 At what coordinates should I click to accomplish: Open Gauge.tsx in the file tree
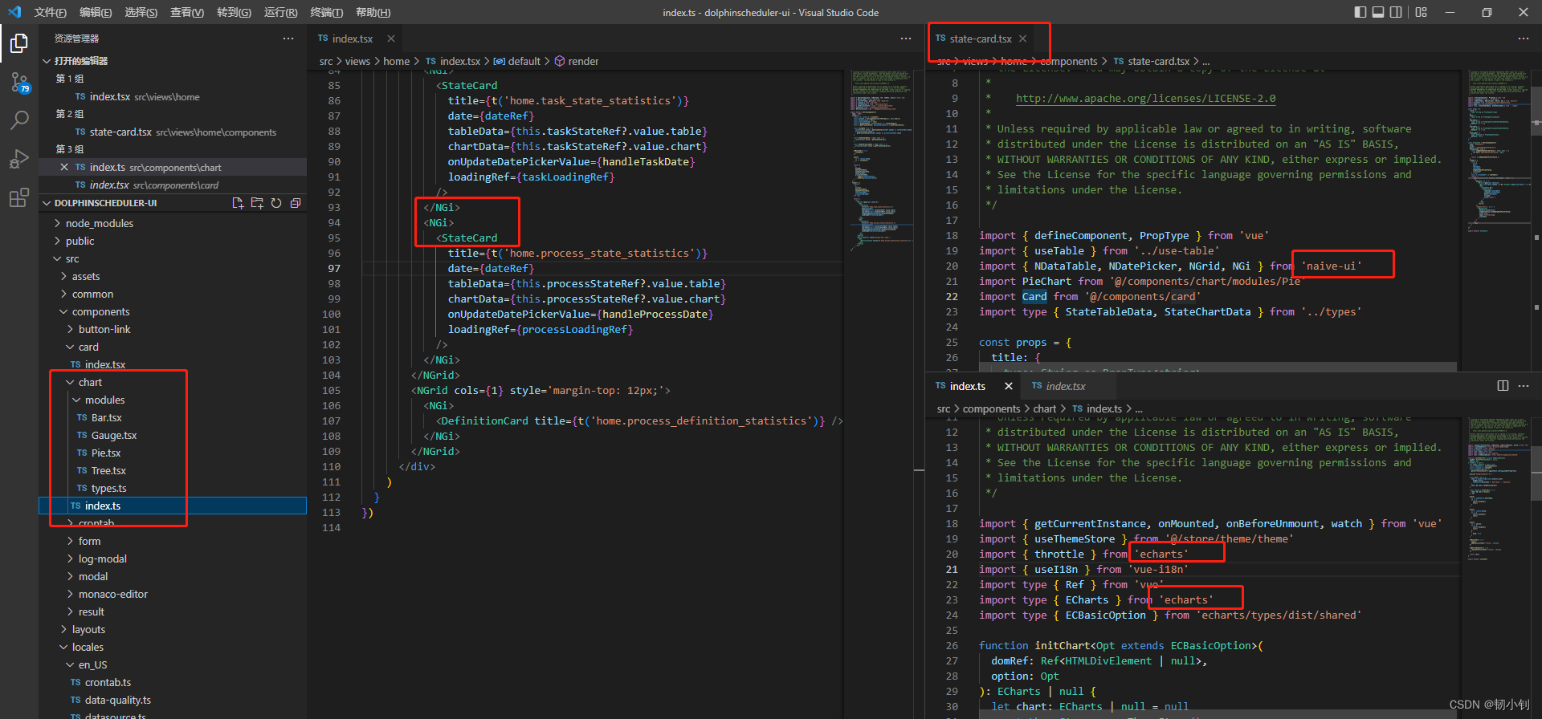(114, 435)
